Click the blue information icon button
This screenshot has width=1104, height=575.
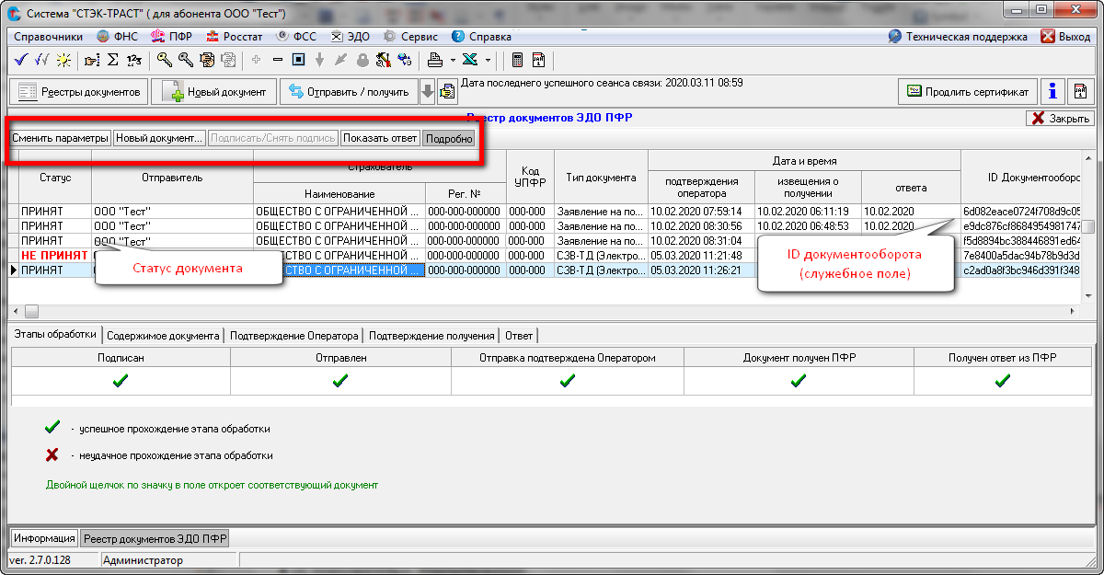coord(1052,91)
